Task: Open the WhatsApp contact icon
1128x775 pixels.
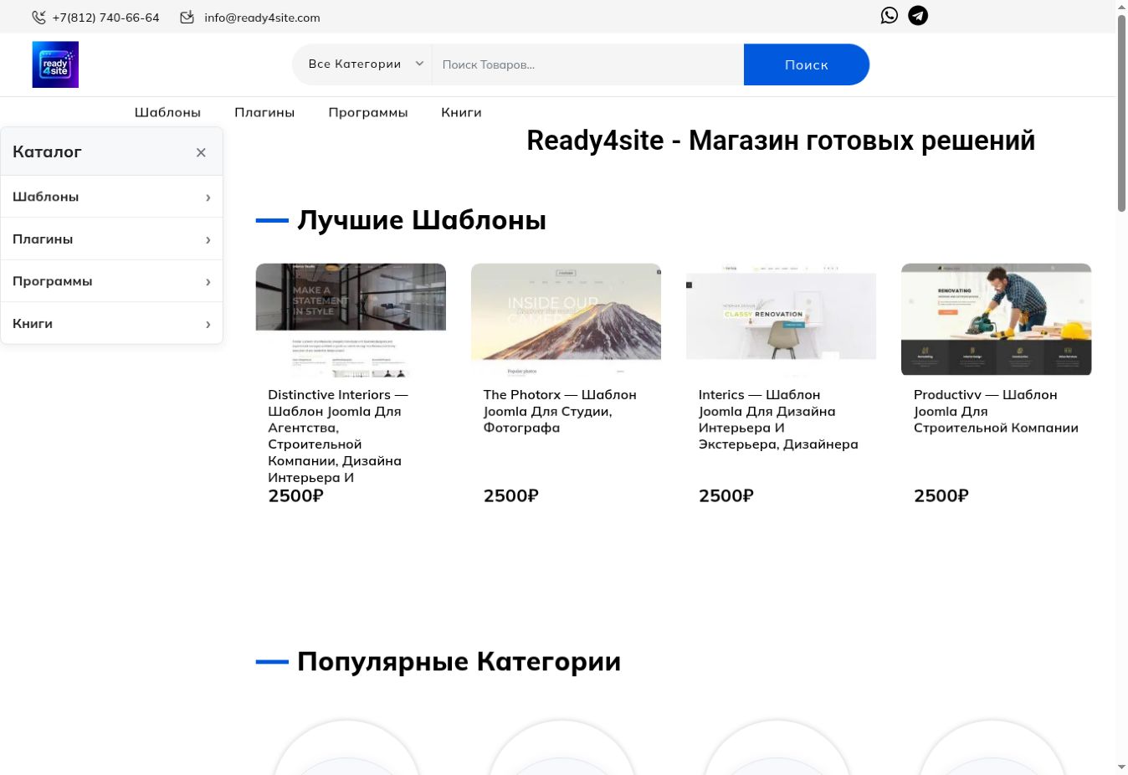Action: (x=889, y=16)
